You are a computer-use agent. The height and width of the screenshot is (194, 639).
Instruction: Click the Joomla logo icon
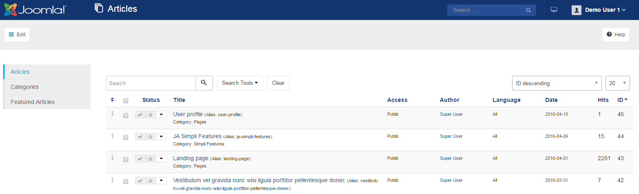click(x=11, y=10)
